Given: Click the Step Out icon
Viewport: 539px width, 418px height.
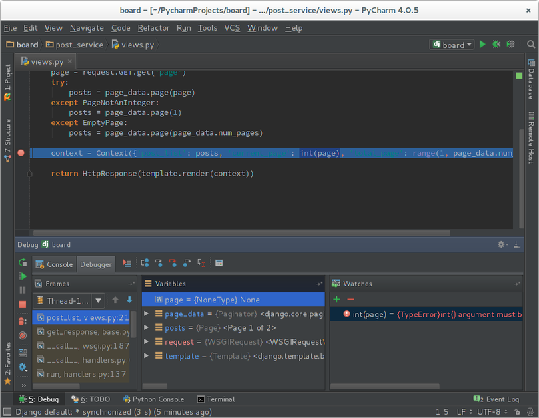Looking at the screenshot, I should [187, 263].
